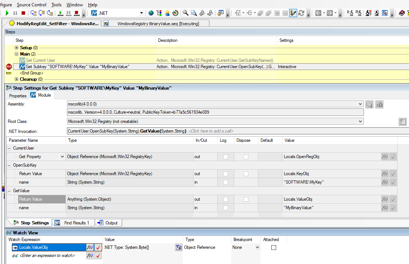Click the Step Into icon

(x=34, y=13)
